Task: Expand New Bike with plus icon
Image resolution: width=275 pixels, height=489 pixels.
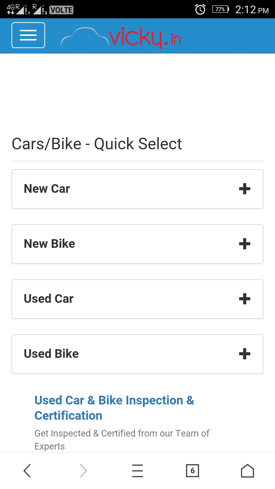Action: pyautogui.click(x=244, y=244)
